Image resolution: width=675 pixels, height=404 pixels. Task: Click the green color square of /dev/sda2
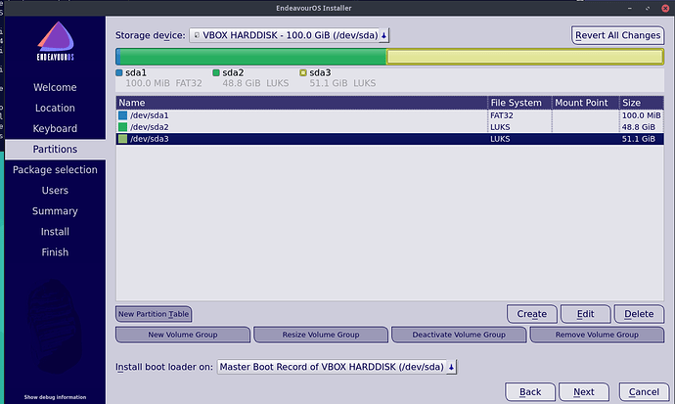click(x=122, y=127)
